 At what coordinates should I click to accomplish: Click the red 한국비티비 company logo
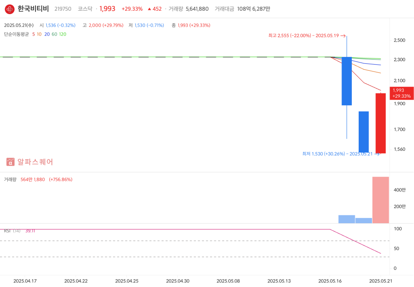pos(10,9)
